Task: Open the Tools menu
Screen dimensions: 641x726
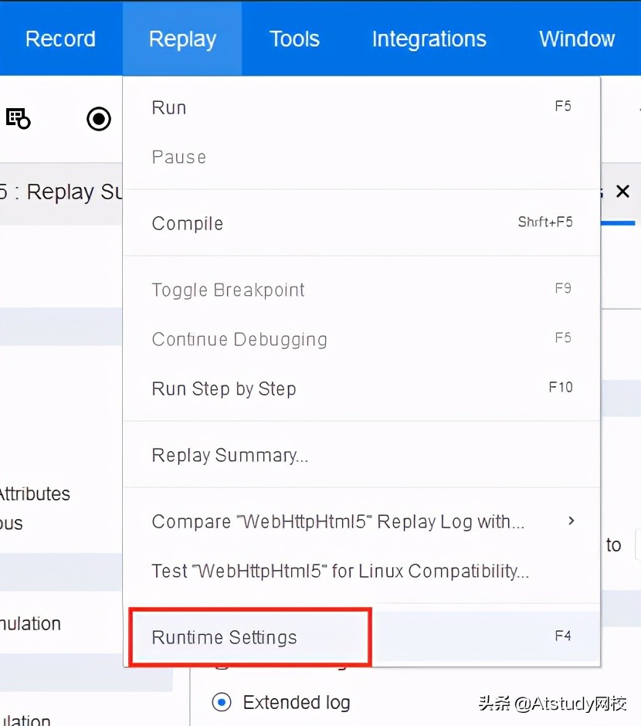Action: 294,39
